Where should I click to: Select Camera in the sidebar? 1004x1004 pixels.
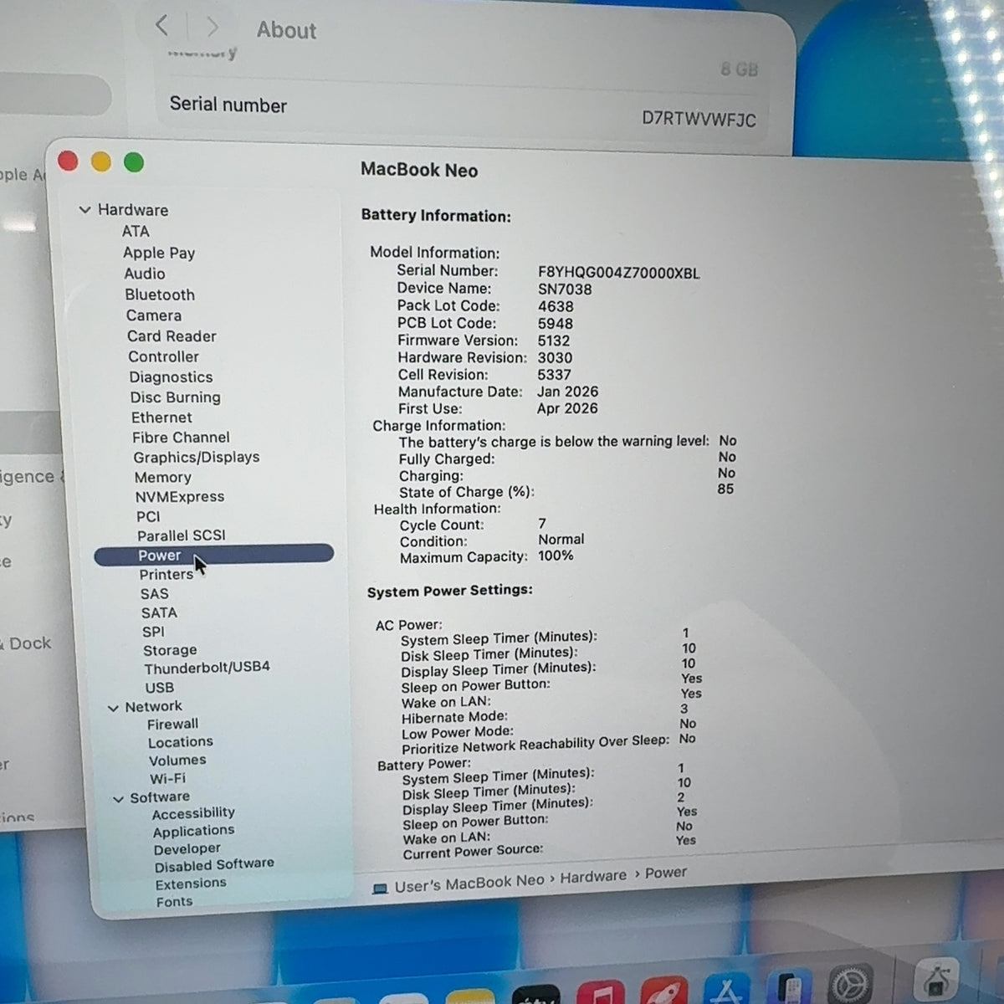[154, 315]
